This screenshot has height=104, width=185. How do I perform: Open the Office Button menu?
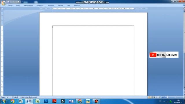pos(3,3)
